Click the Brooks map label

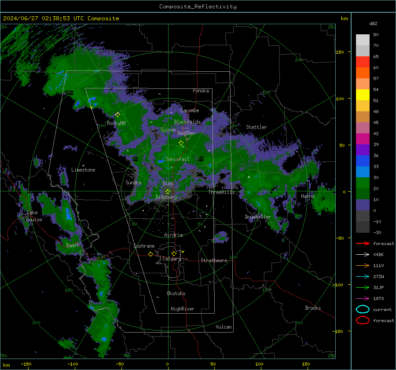tap(313, 308)
